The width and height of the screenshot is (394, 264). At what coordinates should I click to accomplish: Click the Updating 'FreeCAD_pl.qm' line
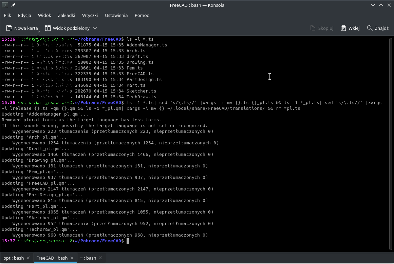click(x=38, y=183)
